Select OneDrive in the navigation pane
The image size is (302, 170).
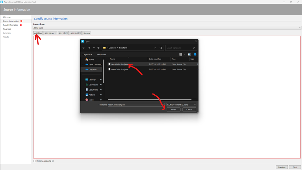point(92,69)
